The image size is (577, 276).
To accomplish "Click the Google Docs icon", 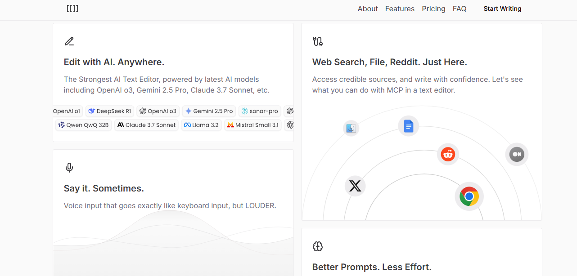I will [x=408, y=126].
